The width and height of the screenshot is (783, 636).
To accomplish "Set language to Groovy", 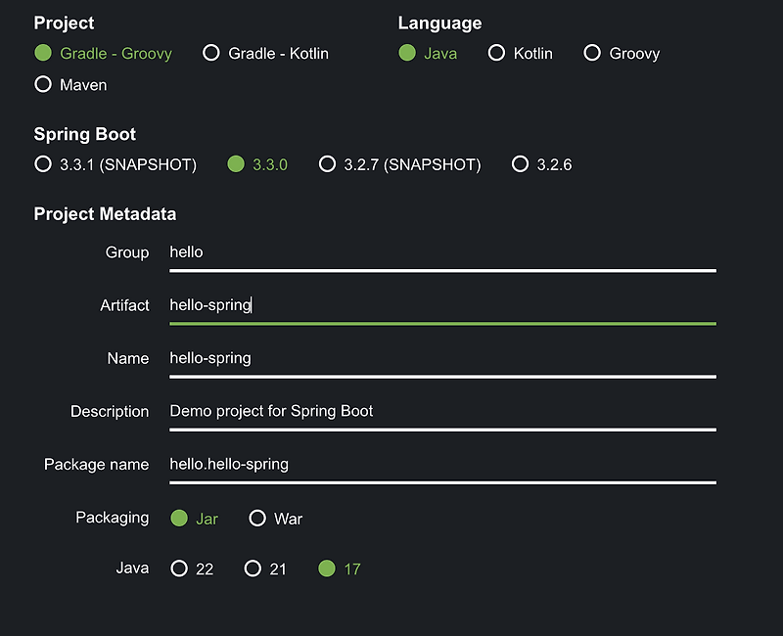I will 592,53.
